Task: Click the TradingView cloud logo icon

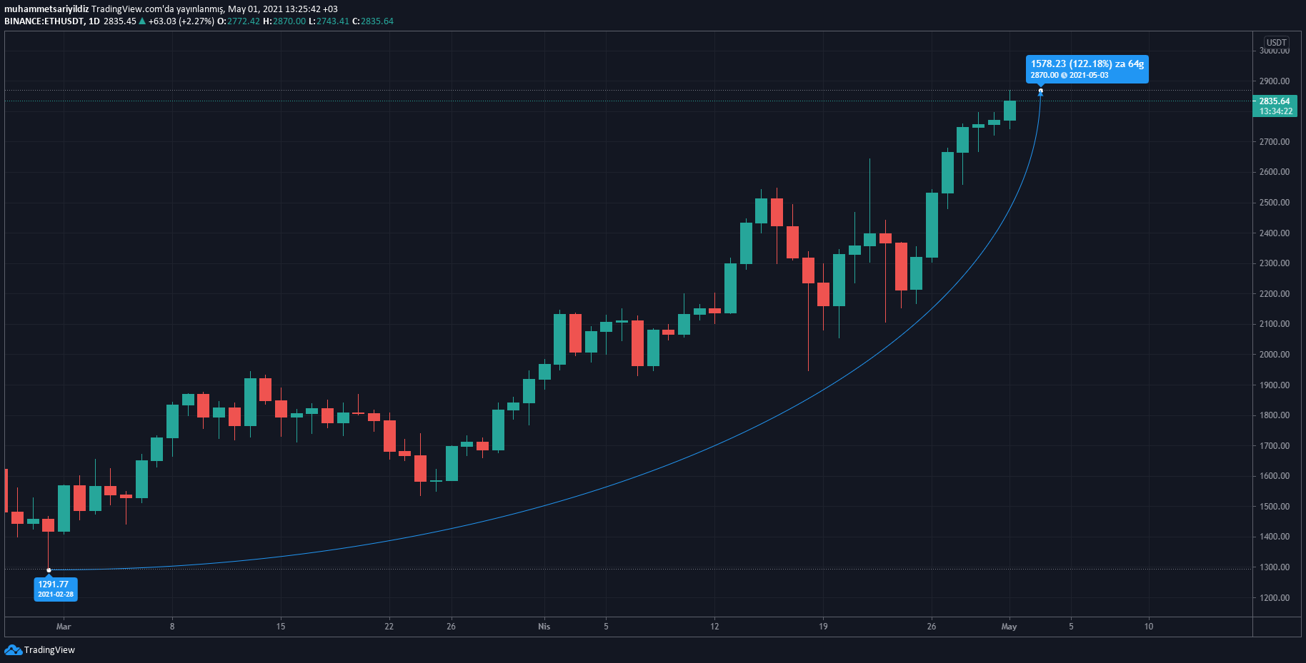Action: pyautogui.click(x=13, y=649)
